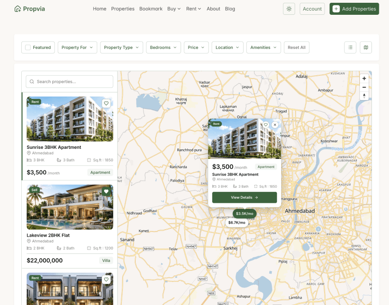Expand the Price filter
The width and height of the screenshot is (389, 305).
pos(196,47)
